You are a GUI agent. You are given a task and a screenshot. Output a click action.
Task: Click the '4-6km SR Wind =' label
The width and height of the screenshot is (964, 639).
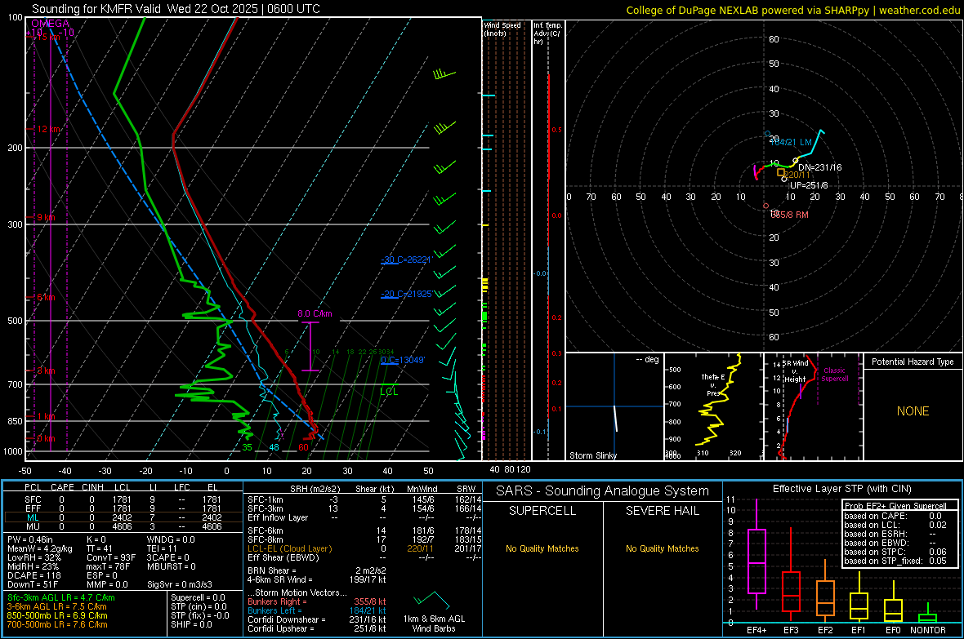tap(279, 579)
